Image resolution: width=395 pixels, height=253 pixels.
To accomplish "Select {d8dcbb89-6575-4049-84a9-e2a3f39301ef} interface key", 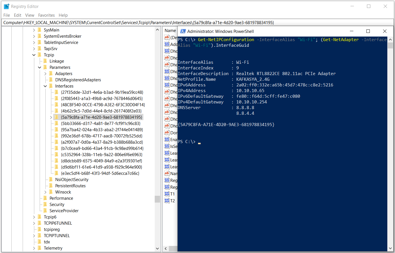I will click(101, 161).
